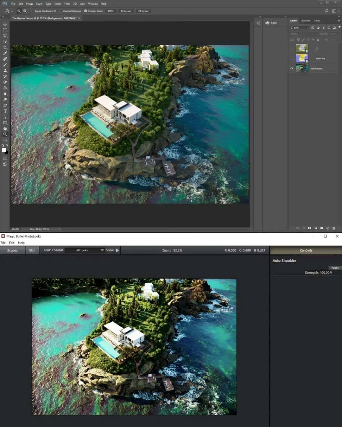Disable Scrubby Zoom
The width and height of the screenshot is (342, 427).
[x=85, y=11]
